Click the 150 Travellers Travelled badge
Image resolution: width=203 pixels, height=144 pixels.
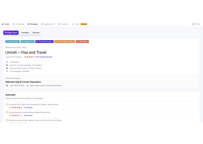65,42
